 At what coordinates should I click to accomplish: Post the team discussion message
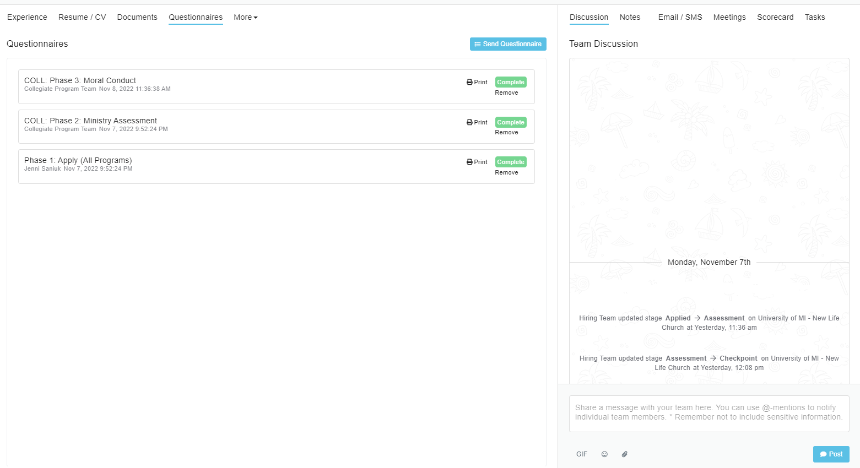point(831,454)
